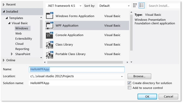This screenshot has width=183, height=103.
Task: Click the category tree scroll-up arrow
Action: (x=41, y=17)
